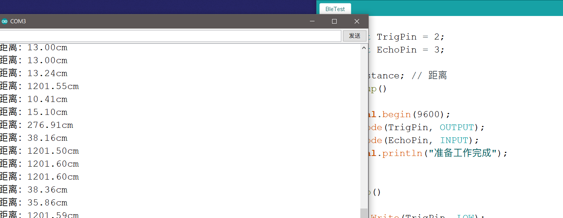Switch to the BleTest sketch tab
This screenshot has height=218, width=563.
[335, 9]
